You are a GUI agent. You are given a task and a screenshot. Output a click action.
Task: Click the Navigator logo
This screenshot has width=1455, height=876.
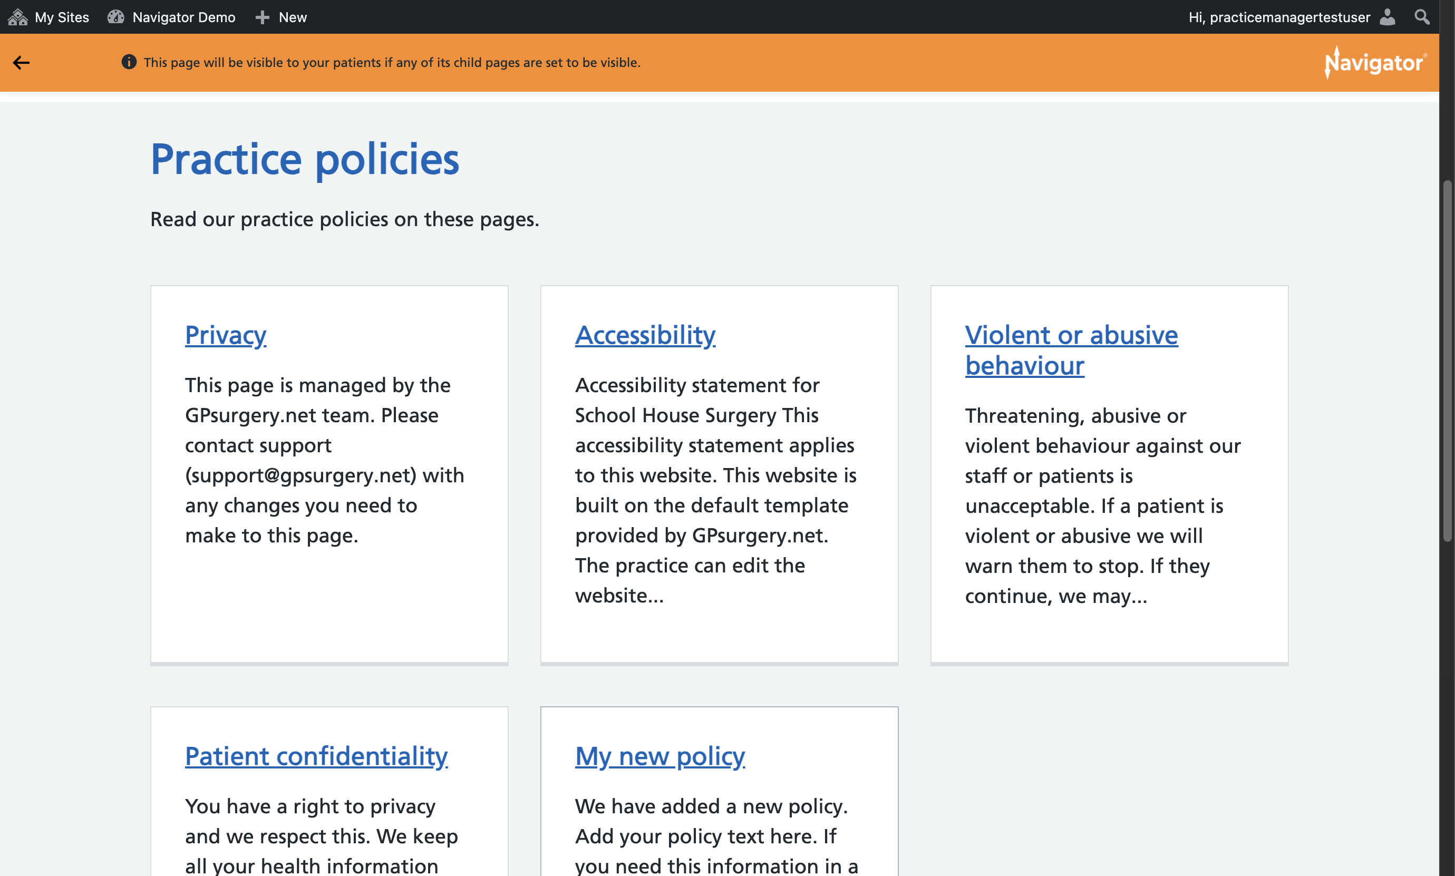[x=1375, y=63]
